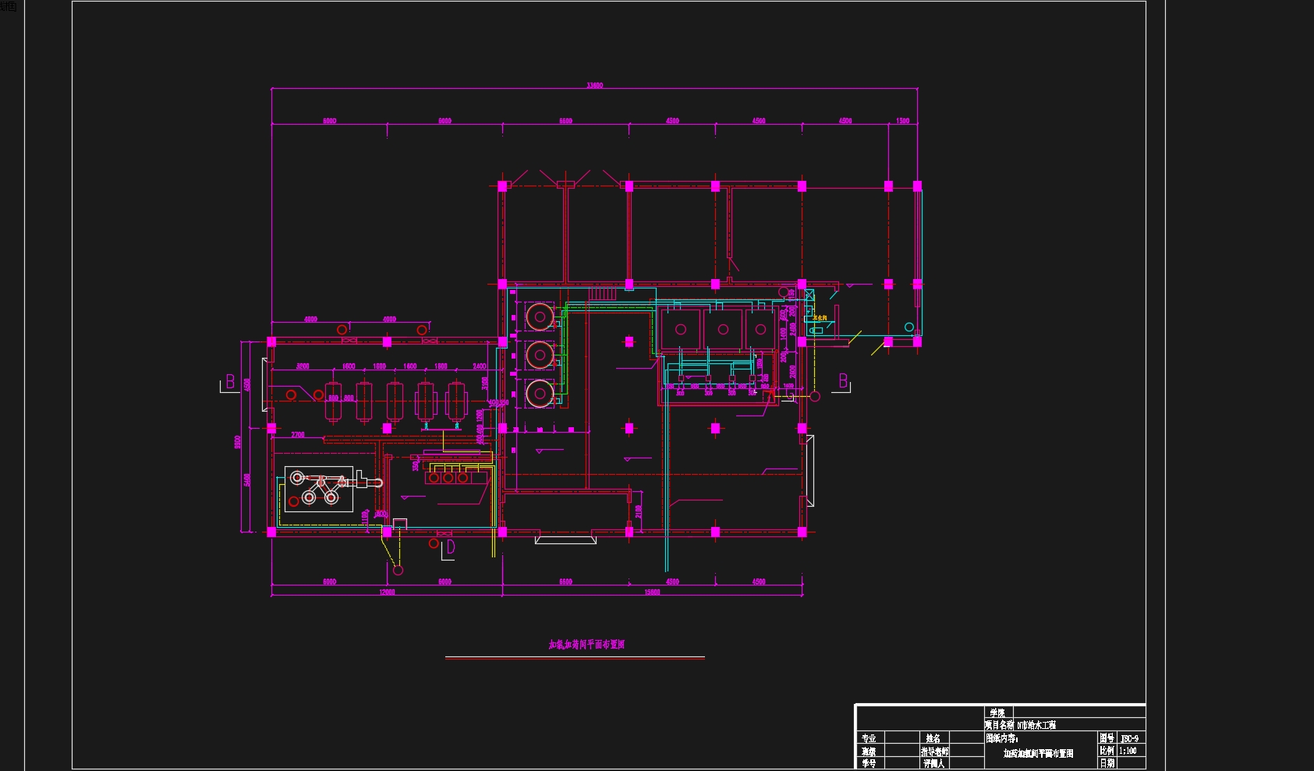Click the yellow 卫生间 room label
The height and width of the screenshot is (771, 1314).
[820, 318]
